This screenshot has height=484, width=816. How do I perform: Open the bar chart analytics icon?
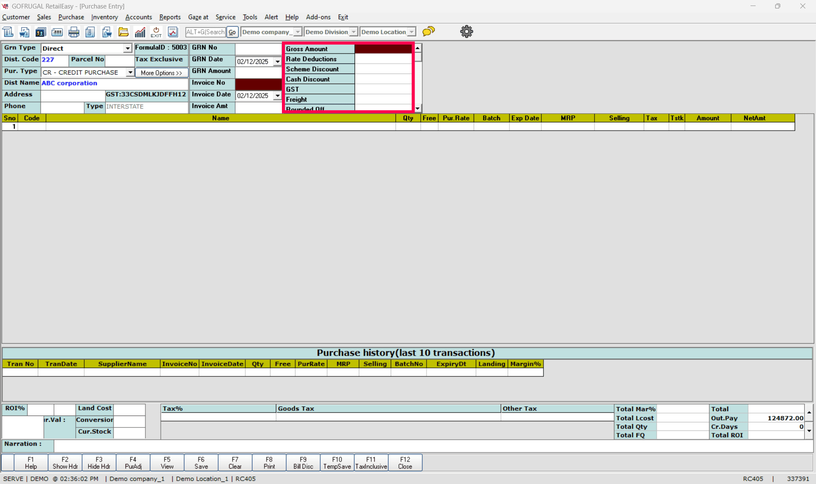pos(140,32)
